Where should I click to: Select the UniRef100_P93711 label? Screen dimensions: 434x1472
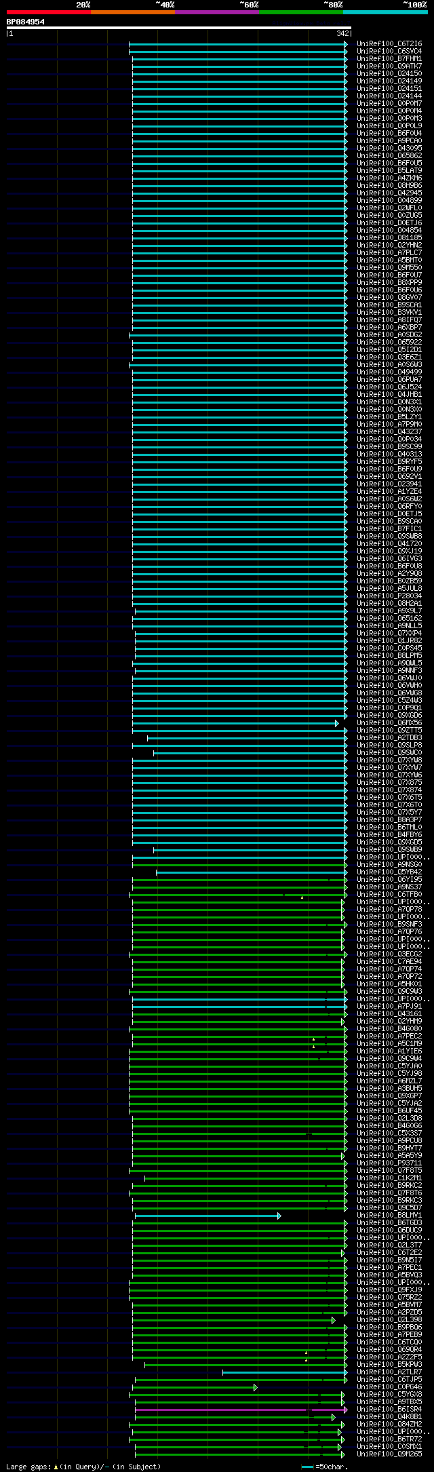click(389, 1163)
